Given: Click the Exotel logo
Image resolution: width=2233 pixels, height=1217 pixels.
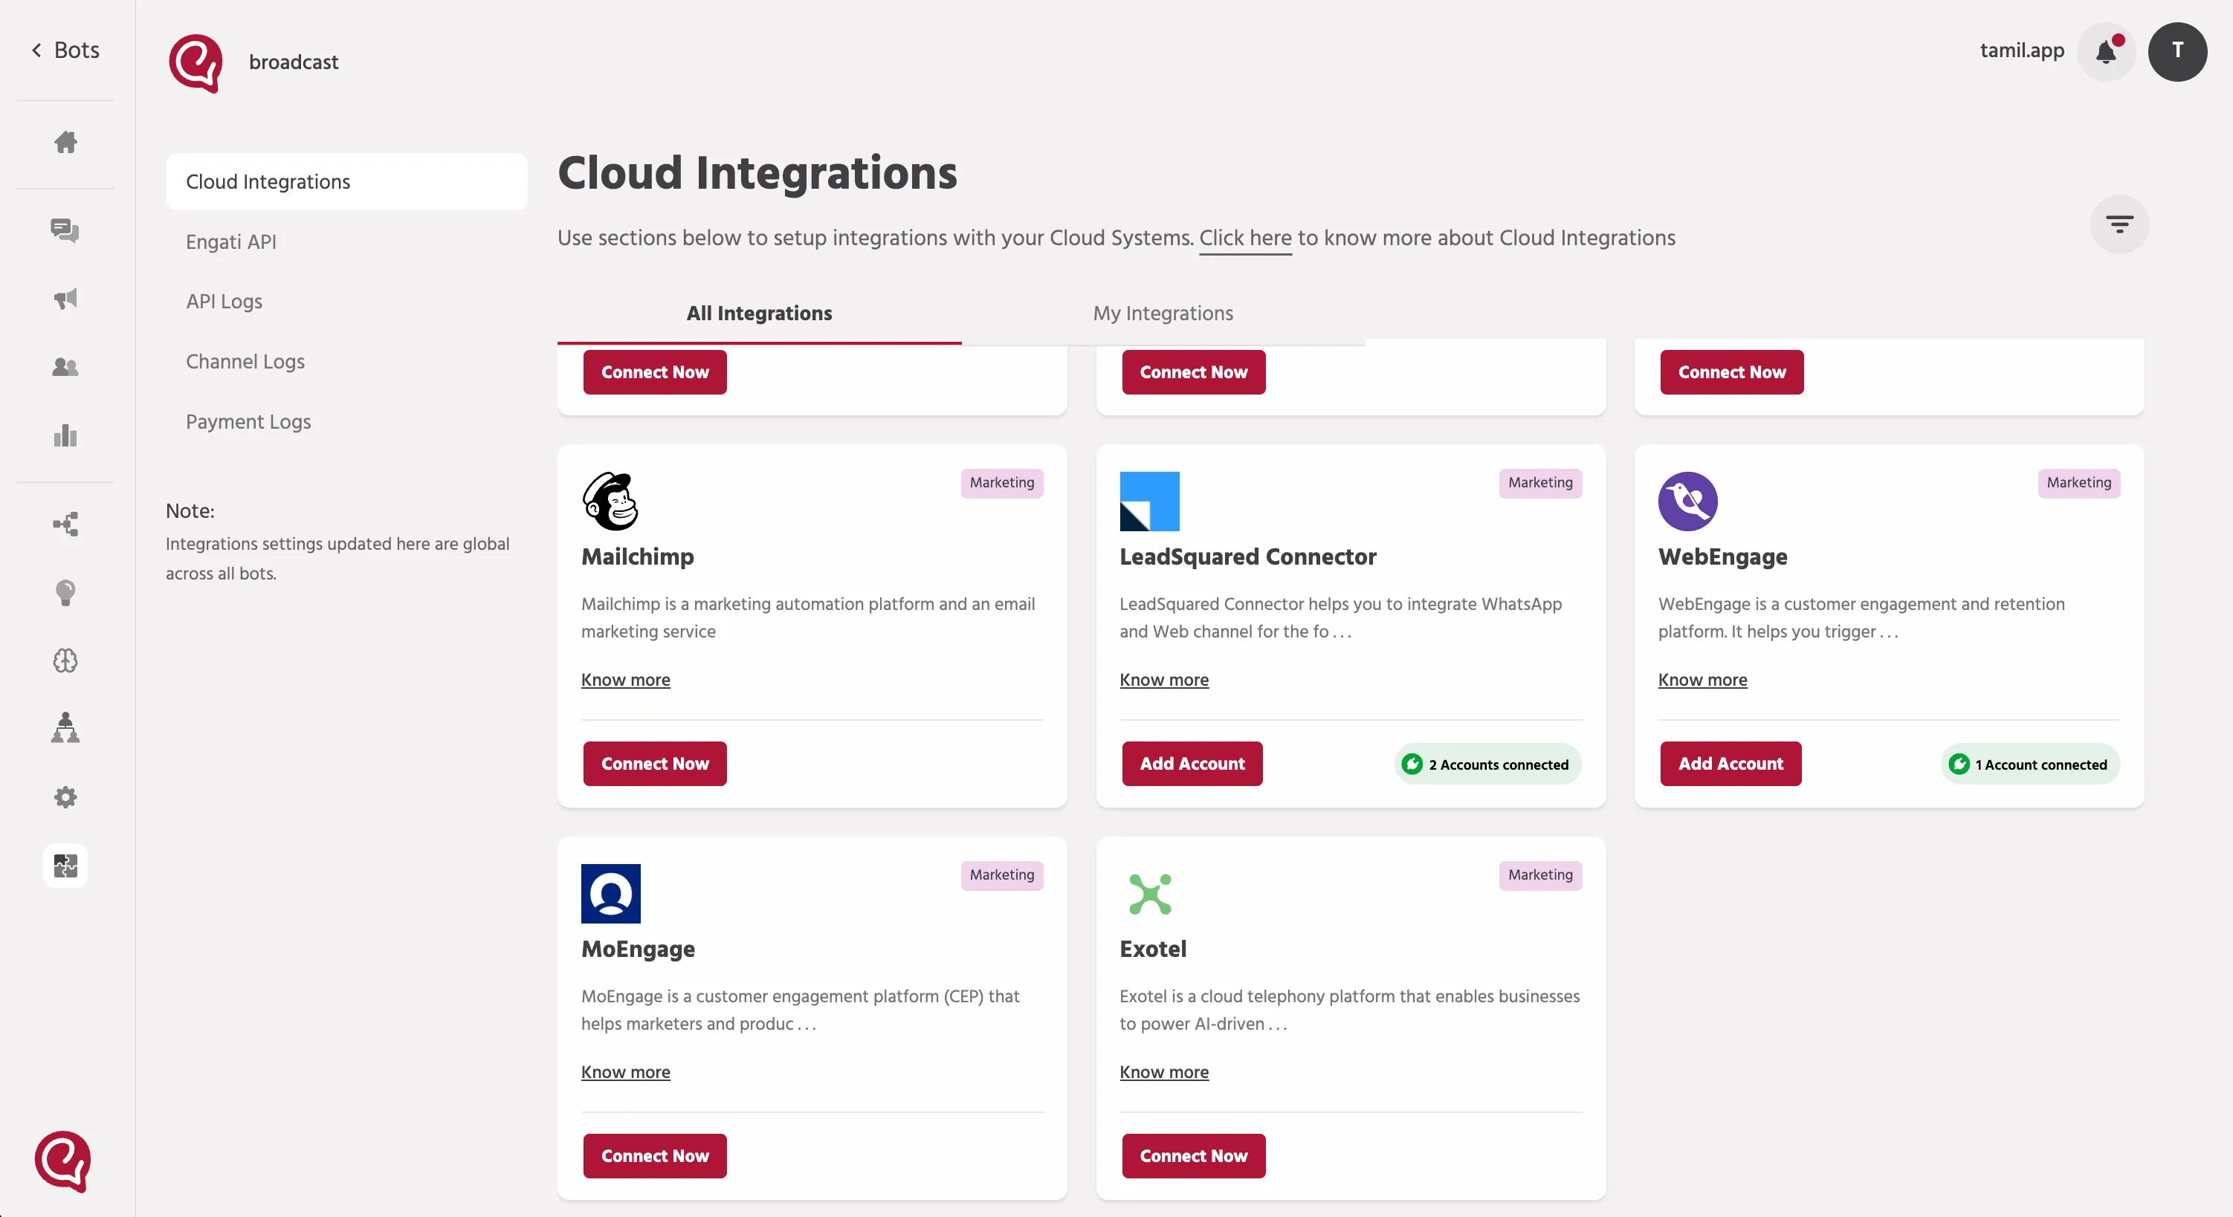Looking at the screenshot, I should click(1150, 894).
